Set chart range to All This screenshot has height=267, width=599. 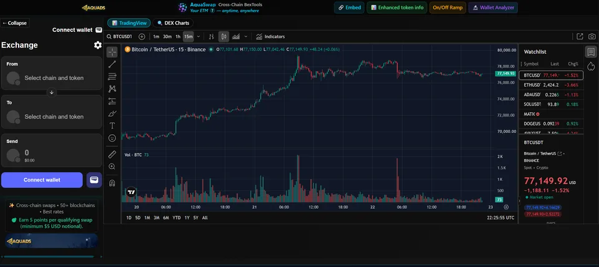point(205,218)
